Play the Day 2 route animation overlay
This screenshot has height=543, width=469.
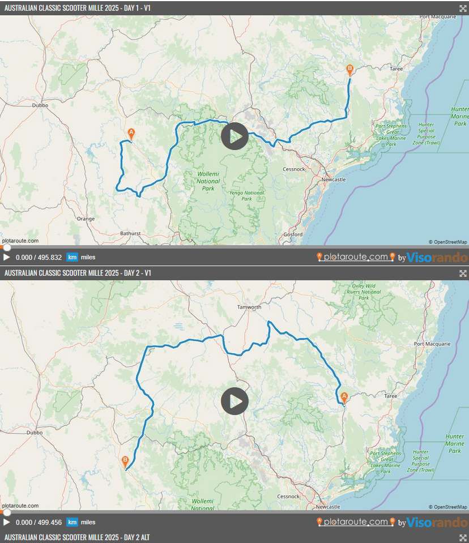coord(234,401)
